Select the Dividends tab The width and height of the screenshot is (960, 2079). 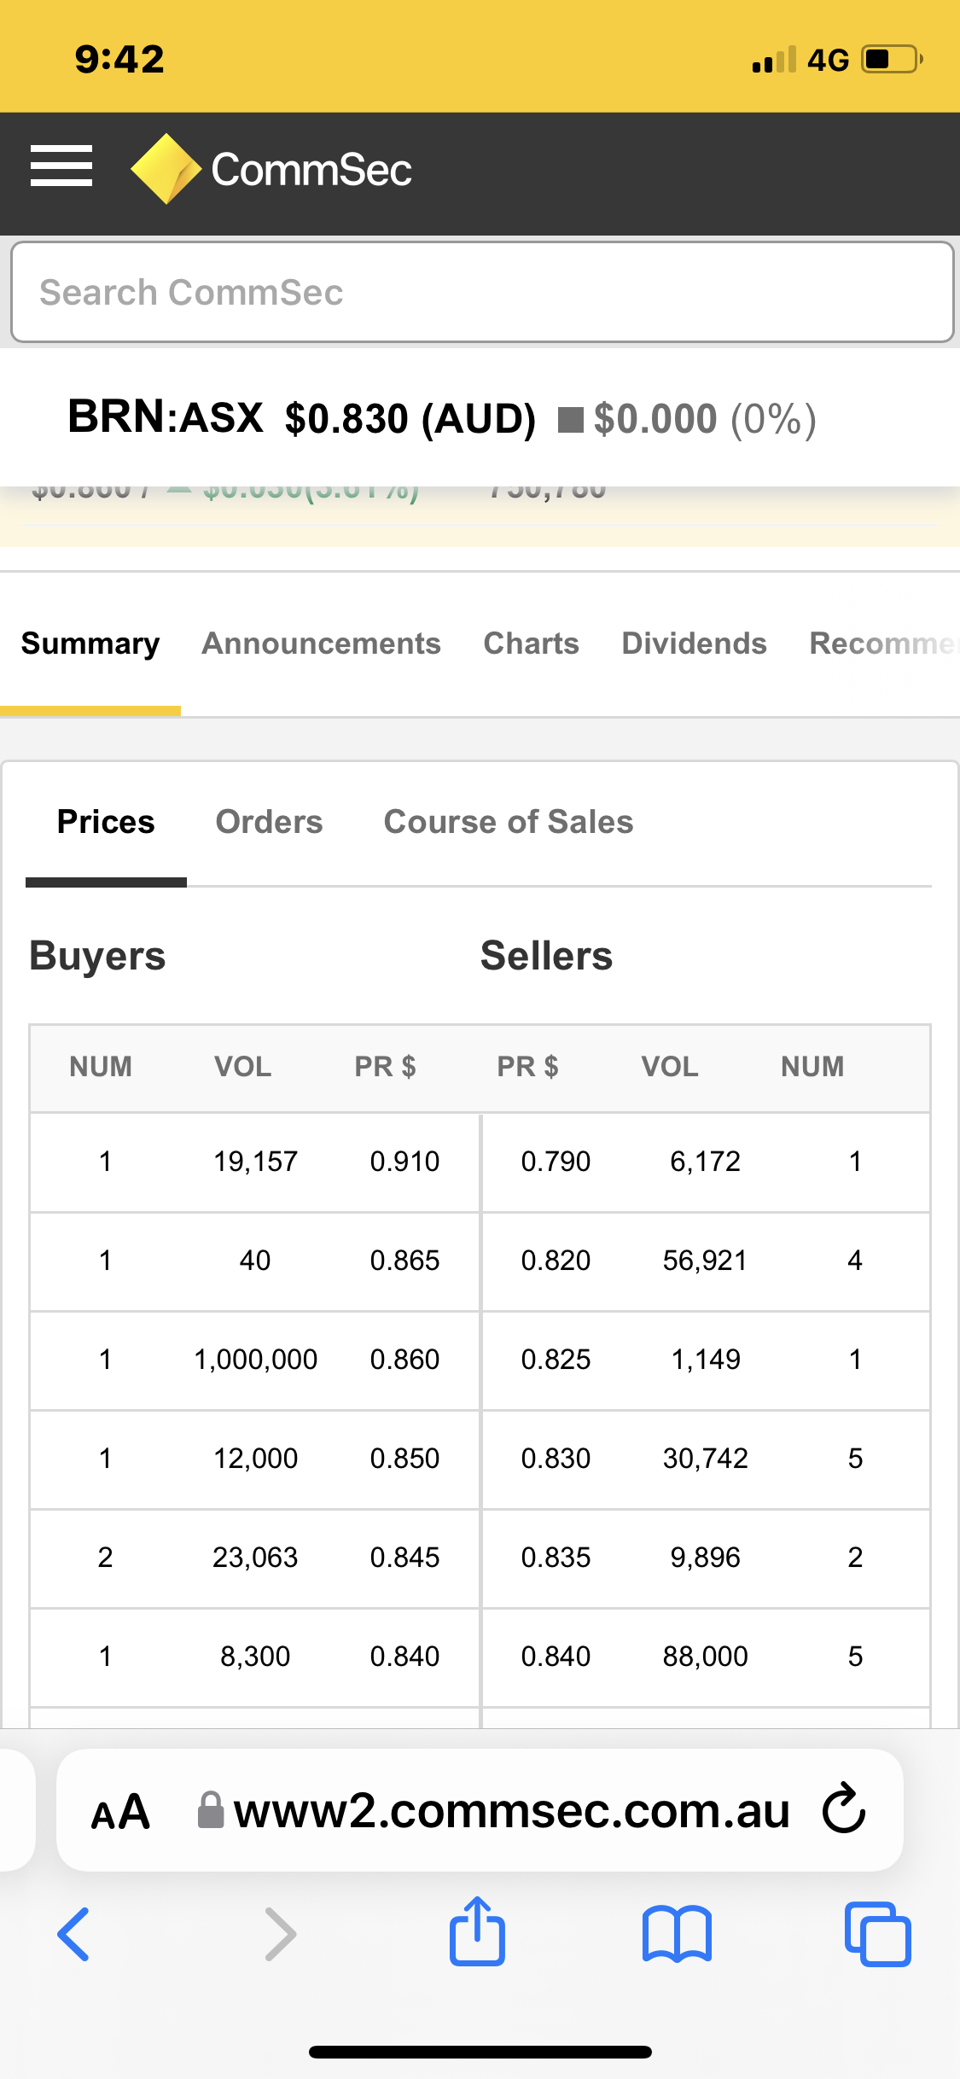pos(694,643)
